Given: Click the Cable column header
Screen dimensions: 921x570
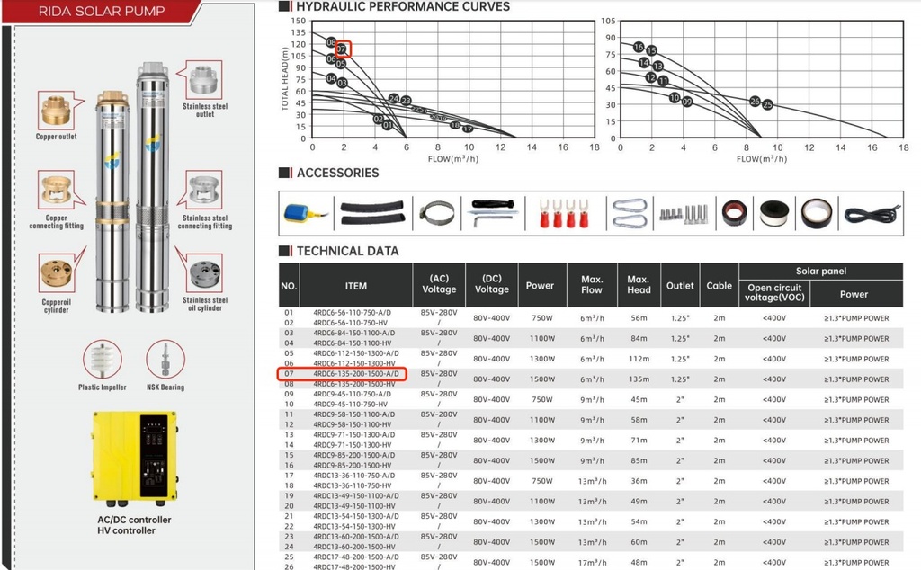Looking at the screenshot, I should 720,285.
